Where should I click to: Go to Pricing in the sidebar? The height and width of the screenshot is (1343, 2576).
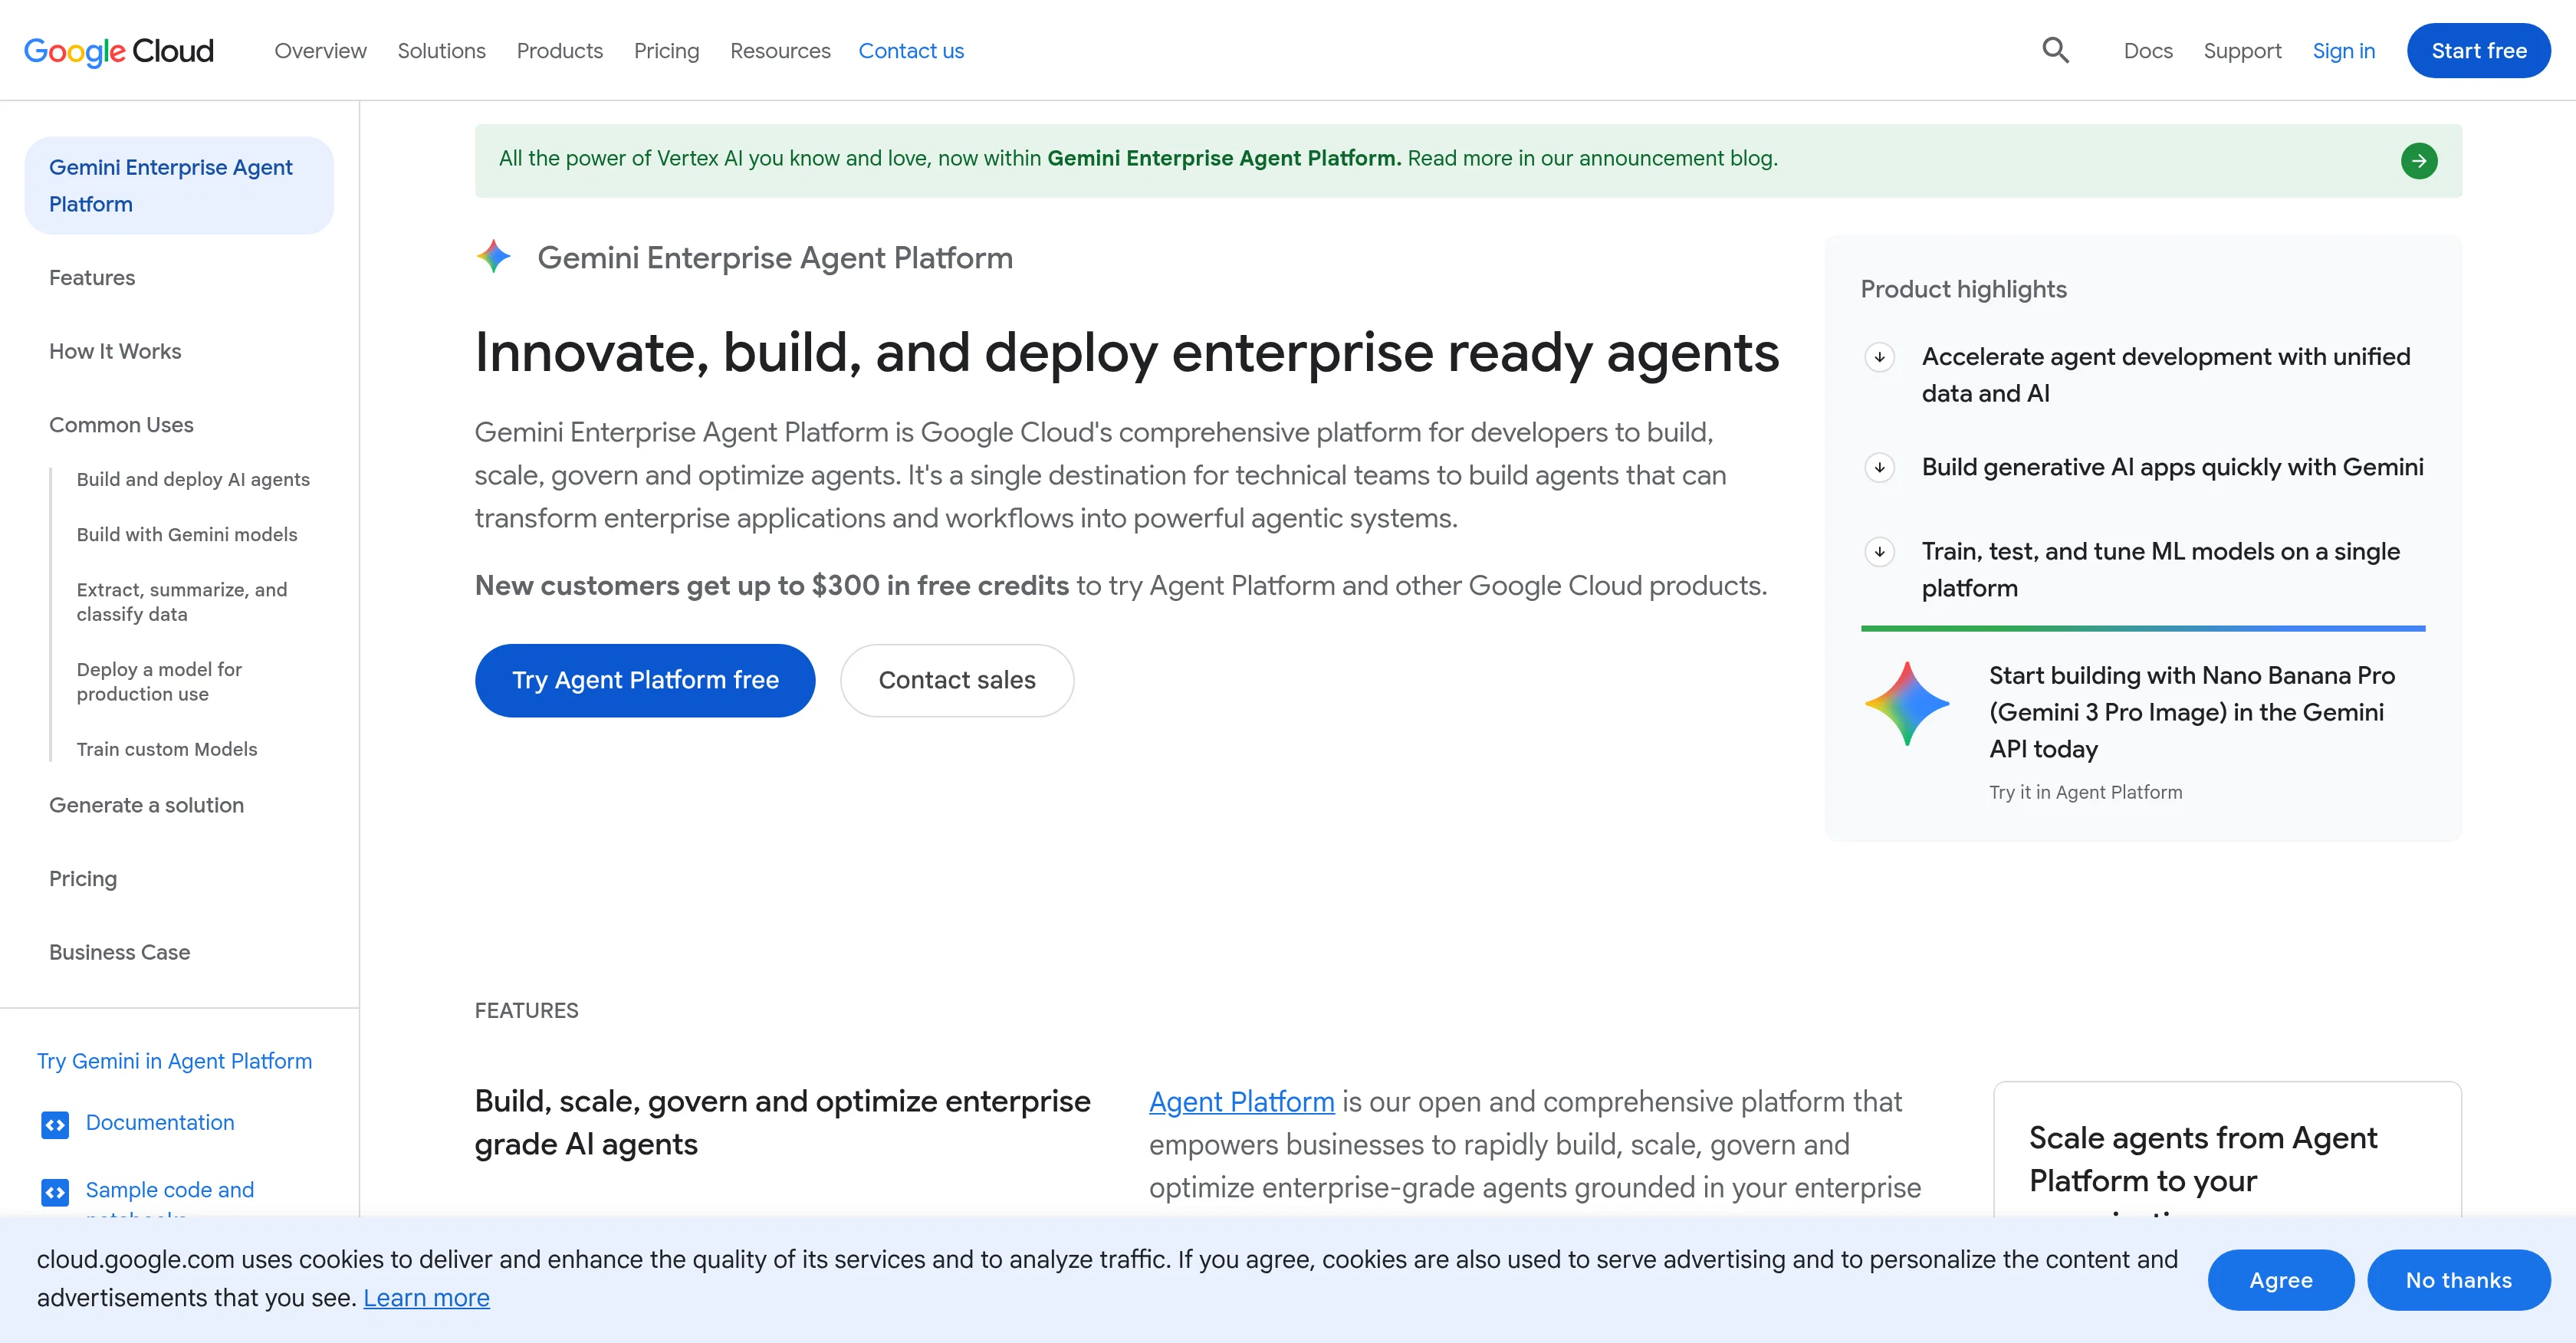83,879
